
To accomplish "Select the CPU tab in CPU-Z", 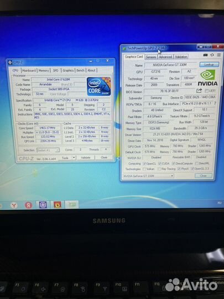I will 15,70.
